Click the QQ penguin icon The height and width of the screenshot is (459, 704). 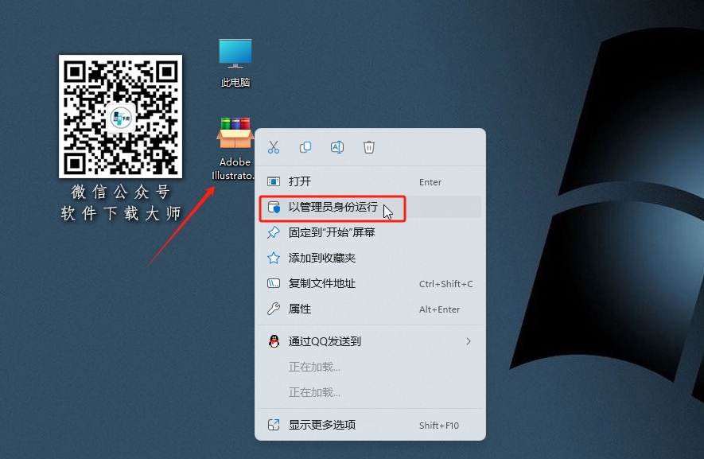click(274, 341)
